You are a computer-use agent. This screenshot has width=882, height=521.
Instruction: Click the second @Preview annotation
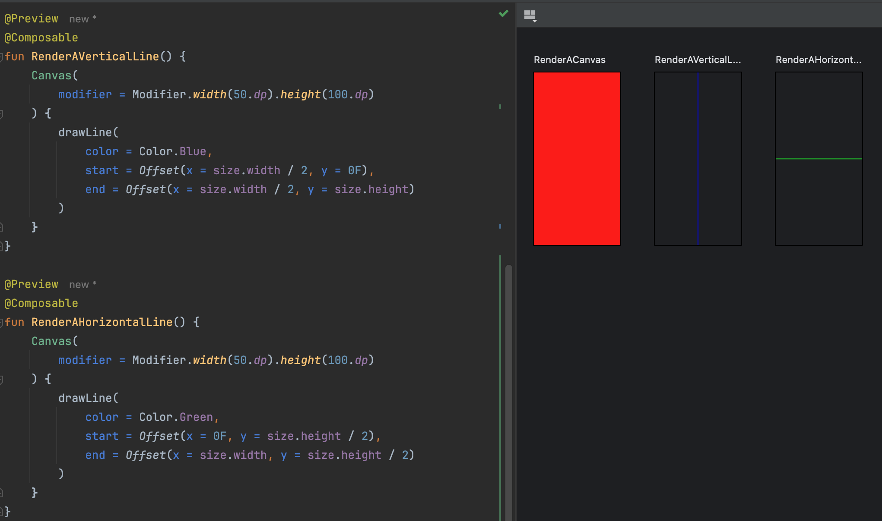click(x=31, y=284)
